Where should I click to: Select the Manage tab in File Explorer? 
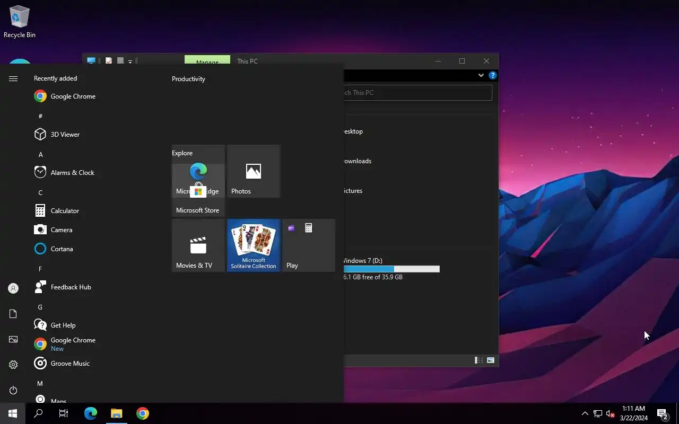click(x=207, y=61)
